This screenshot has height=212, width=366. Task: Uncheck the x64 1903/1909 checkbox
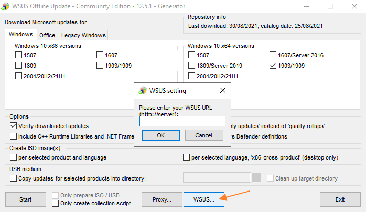point(273,66)
